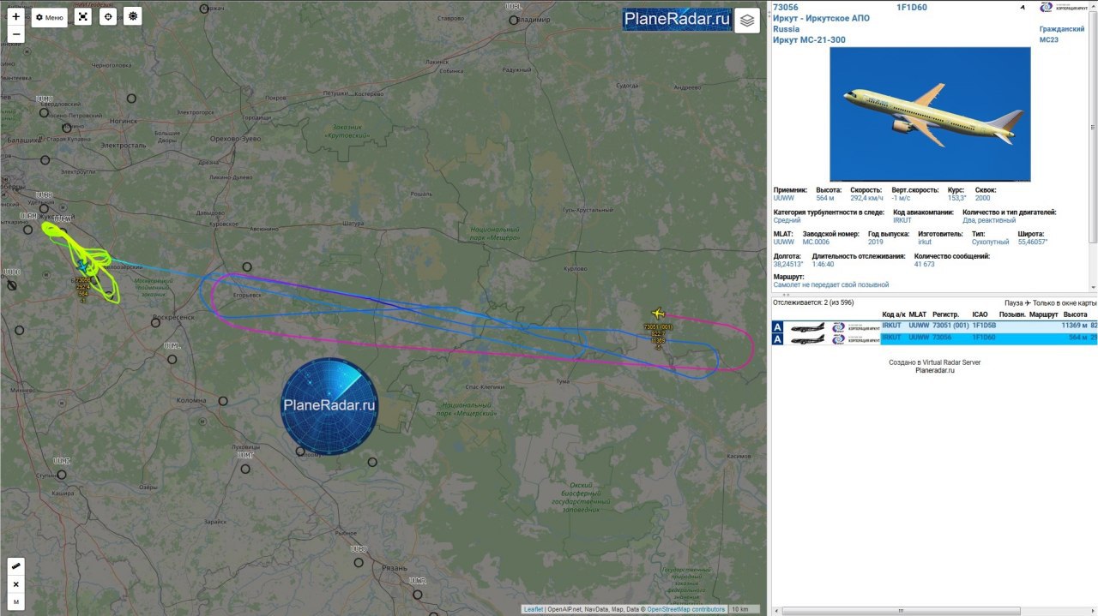
Task: Click the MC-21-300 aircraft photo thumbnail
Action: pos(930,114)
